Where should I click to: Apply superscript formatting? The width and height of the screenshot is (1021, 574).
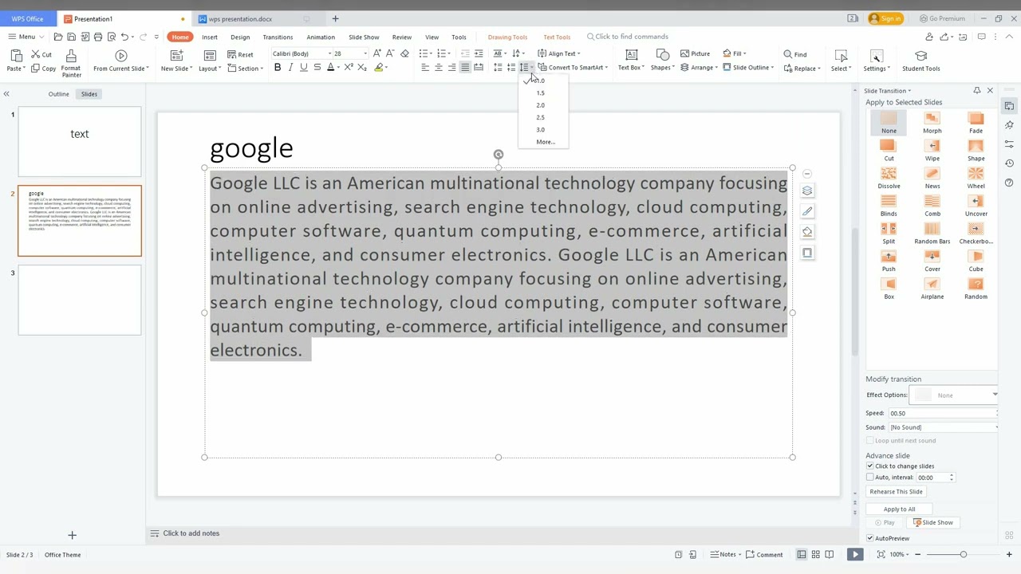(x=349, y=68)
